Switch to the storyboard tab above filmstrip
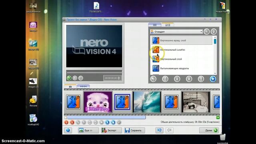 point(70,86)
